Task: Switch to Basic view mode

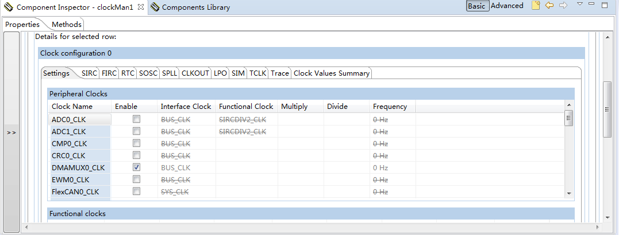Action: coord(477,6)
